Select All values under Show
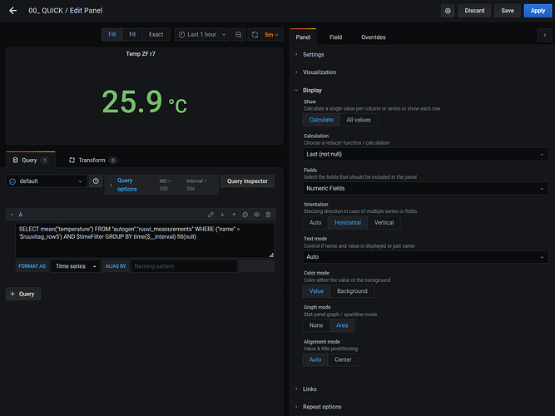 click(x=359, y=120)
